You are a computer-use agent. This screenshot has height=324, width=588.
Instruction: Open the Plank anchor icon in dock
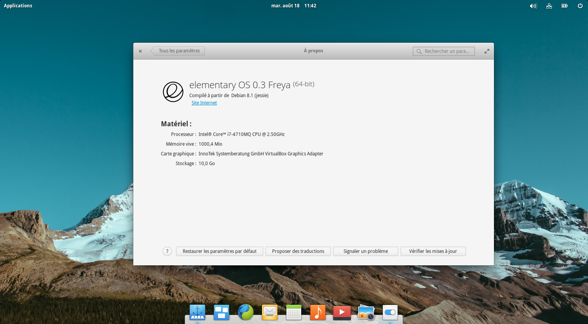[197, 312]
